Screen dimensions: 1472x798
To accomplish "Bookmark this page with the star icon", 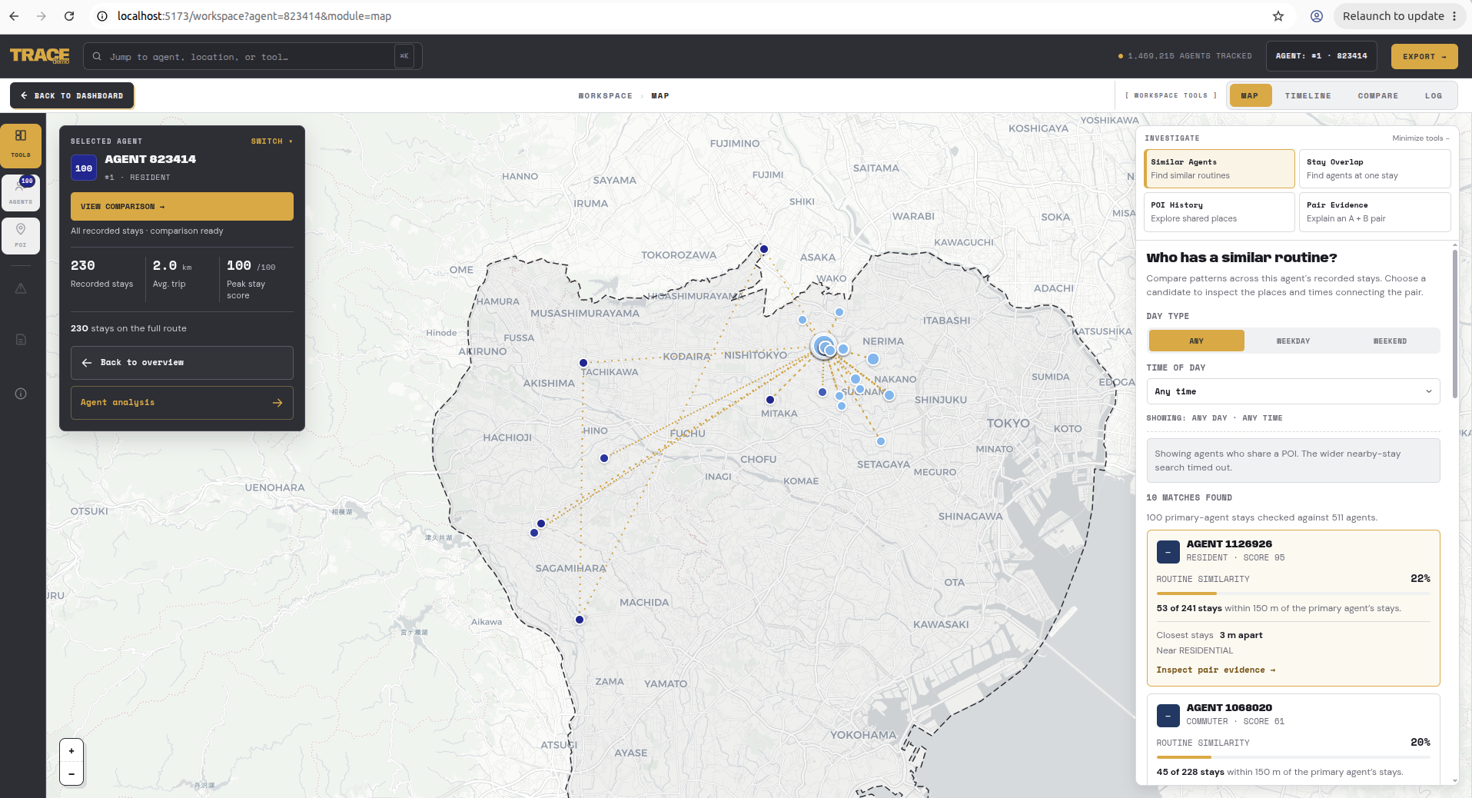I will 1278,16.
